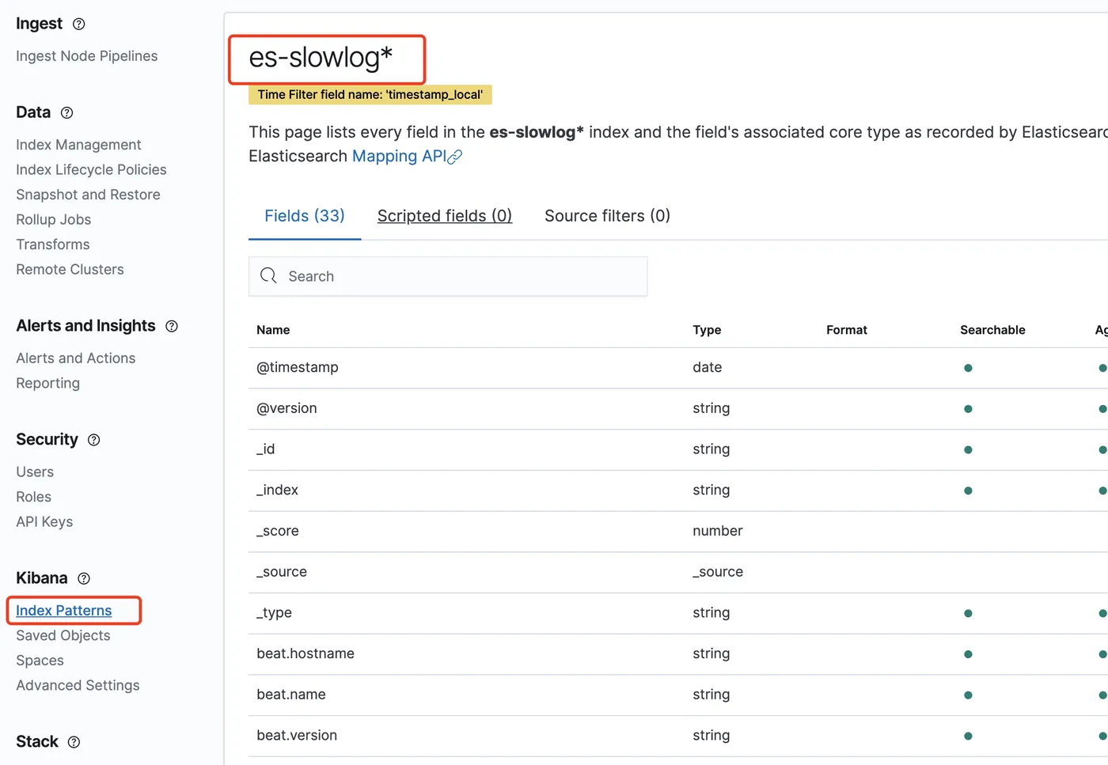Click help icon beside Alerts and Insights
Screen dimensions: 1108x765
[x=172, y=326]
